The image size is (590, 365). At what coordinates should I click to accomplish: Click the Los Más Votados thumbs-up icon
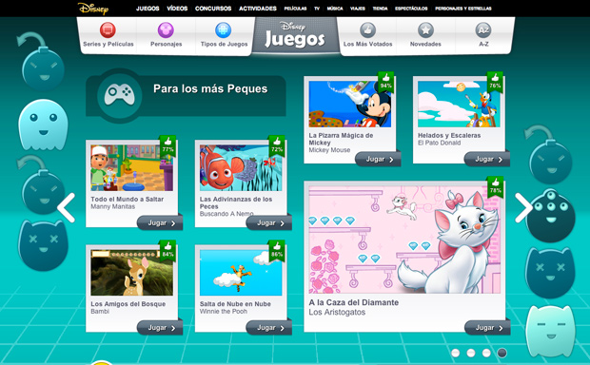[x=367, y=30]
